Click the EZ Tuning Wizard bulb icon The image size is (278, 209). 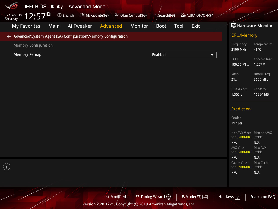(x=168, y=197)
